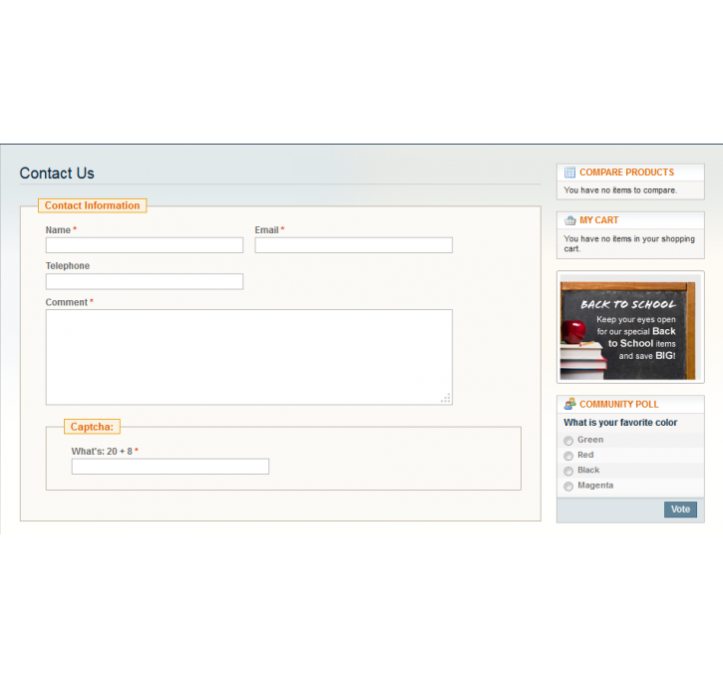Click the MY CART heading text
The image size is (723, 678).
coord(598,220)
